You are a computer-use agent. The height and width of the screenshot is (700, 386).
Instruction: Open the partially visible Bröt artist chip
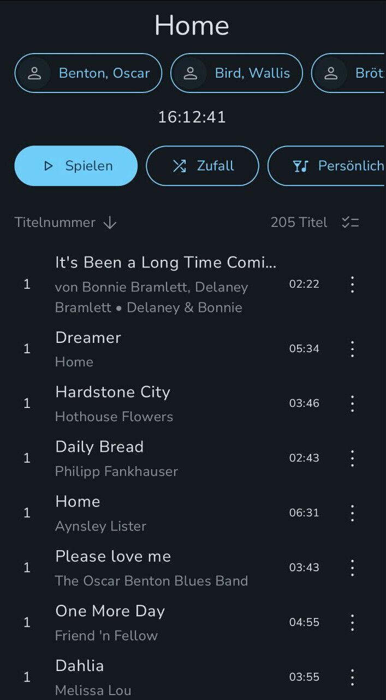(x=348, y=73)
